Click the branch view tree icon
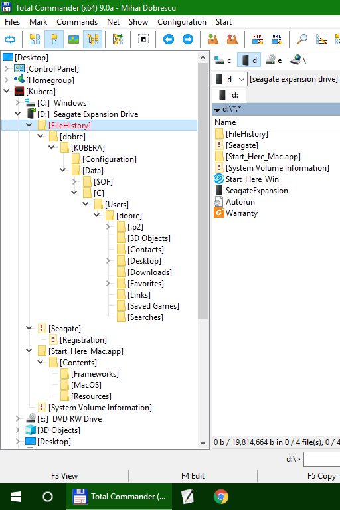 tap(118, 39)
